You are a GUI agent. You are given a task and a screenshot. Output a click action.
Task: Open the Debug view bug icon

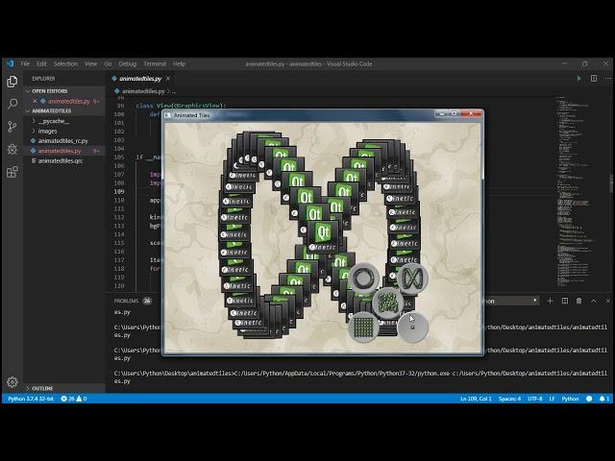12,149
